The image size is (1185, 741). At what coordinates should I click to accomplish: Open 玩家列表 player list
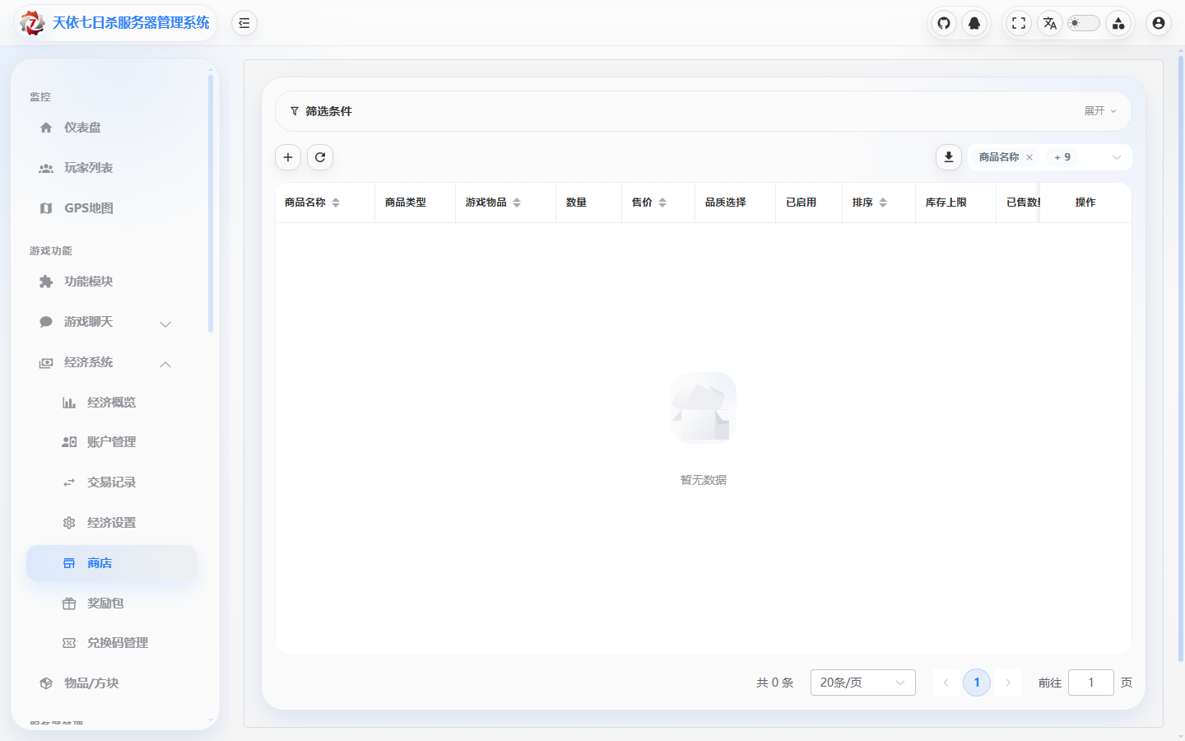point(112,168)
